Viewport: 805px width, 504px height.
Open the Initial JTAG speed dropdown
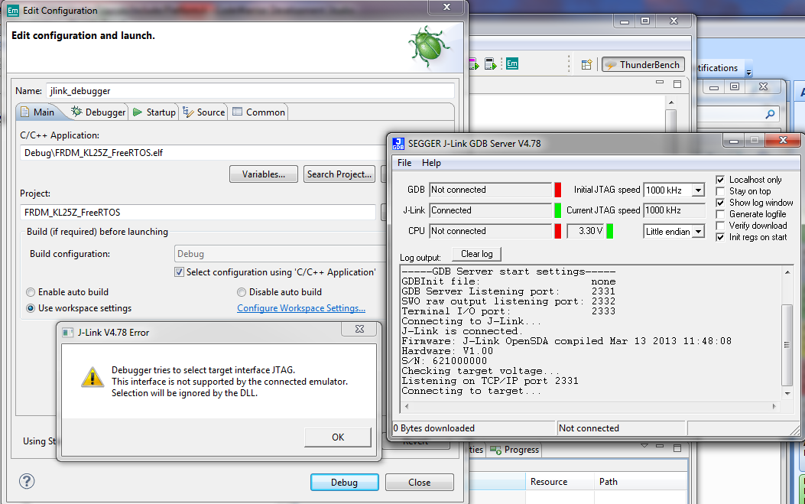click(697, 190)
